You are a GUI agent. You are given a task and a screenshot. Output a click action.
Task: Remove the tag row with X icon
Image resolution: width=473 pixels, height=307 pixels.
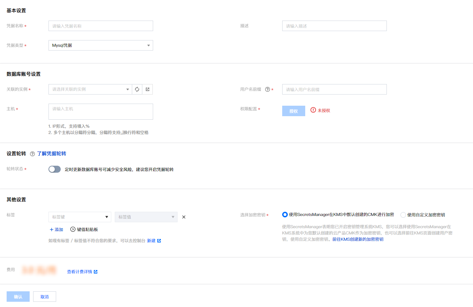pyautogui.click(x=184, y=217)
